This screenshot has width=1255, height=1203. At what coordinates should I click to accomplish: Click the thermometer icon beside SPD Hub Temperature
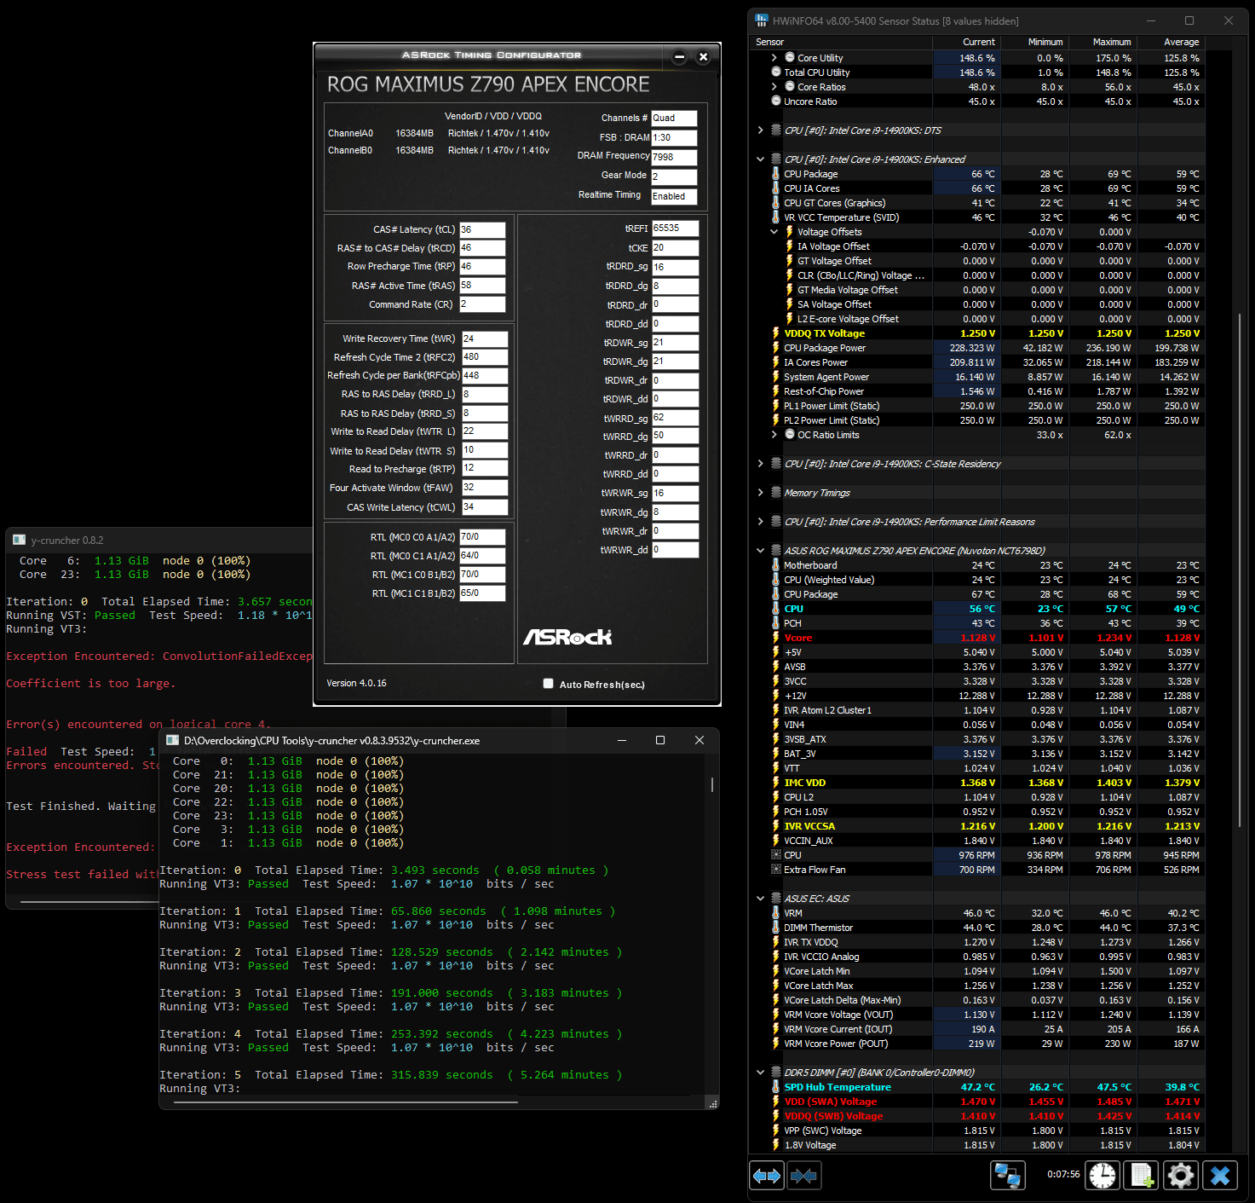pyautogui.click(x=775, y=1087)
